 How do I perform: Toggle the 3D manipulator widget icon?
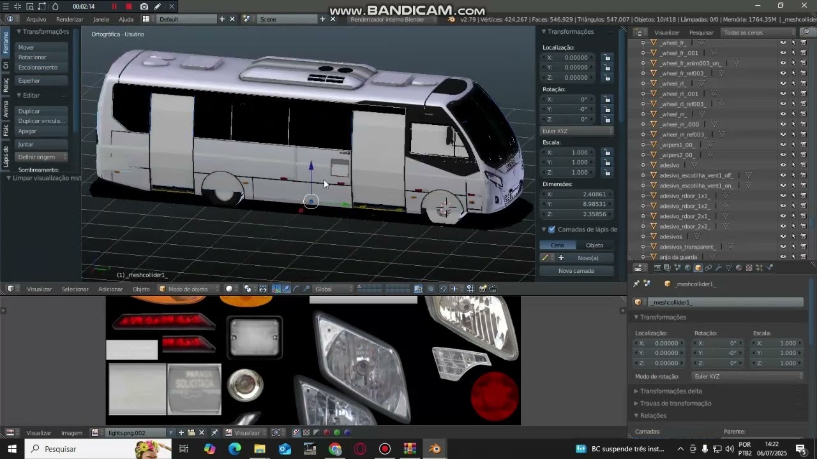pyautogui.click(x=276, y=289)
